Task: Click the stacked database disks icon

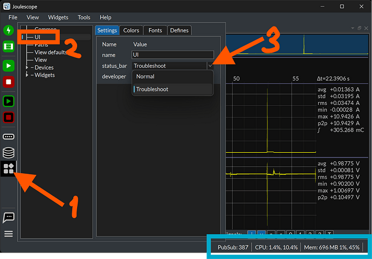Action: 9,153
